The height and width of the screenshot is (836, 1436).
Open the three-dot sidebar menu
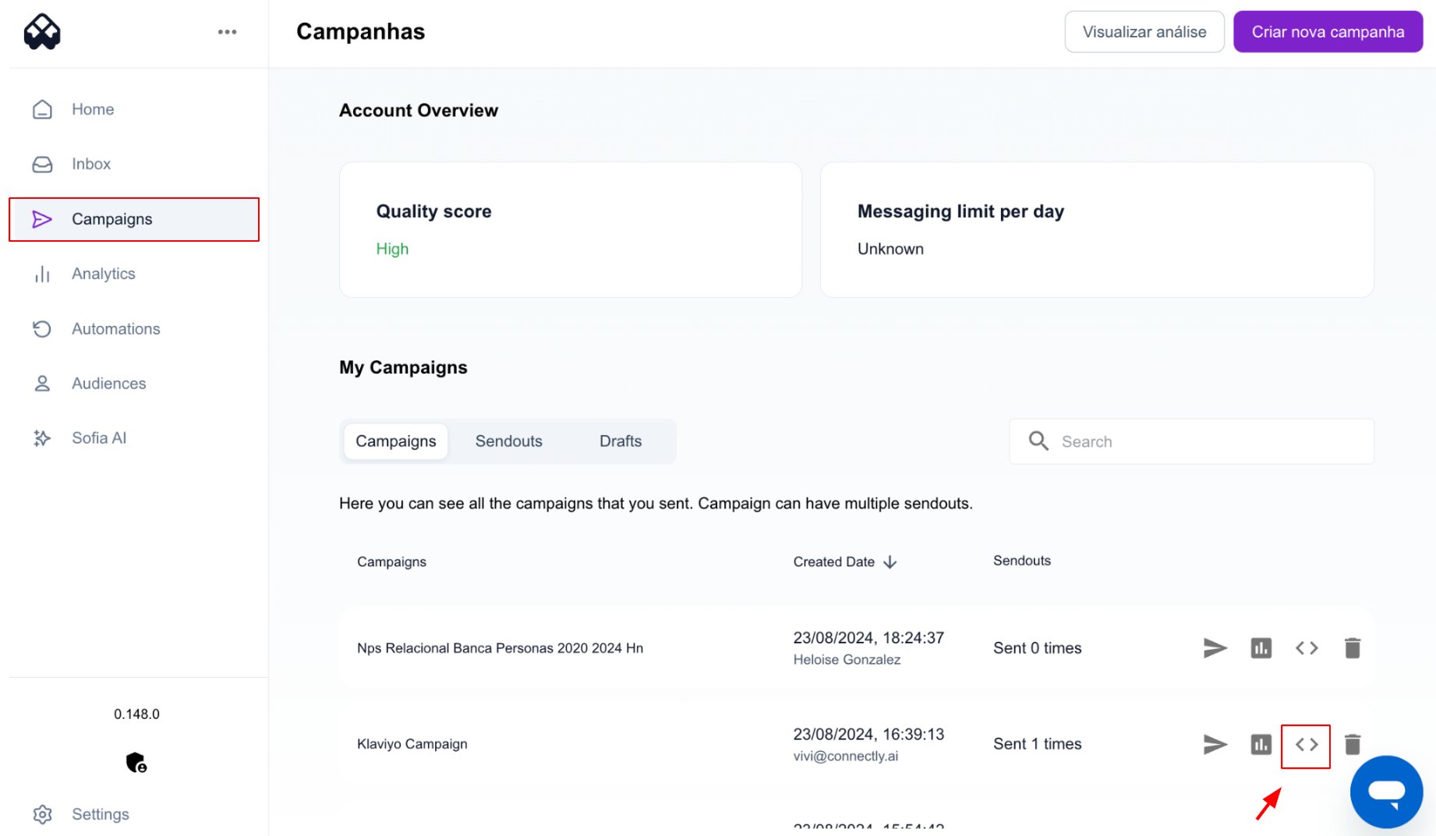tap(227, 32)
